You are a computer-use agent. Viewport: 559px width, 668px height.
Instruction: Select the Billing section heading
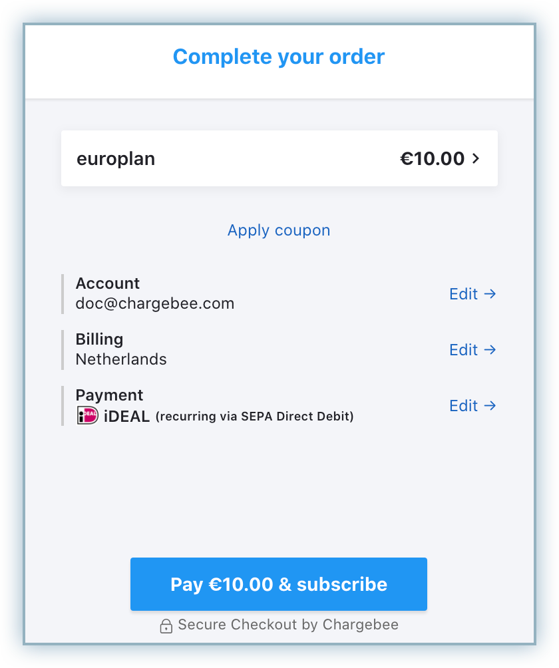tap(99, 339)
